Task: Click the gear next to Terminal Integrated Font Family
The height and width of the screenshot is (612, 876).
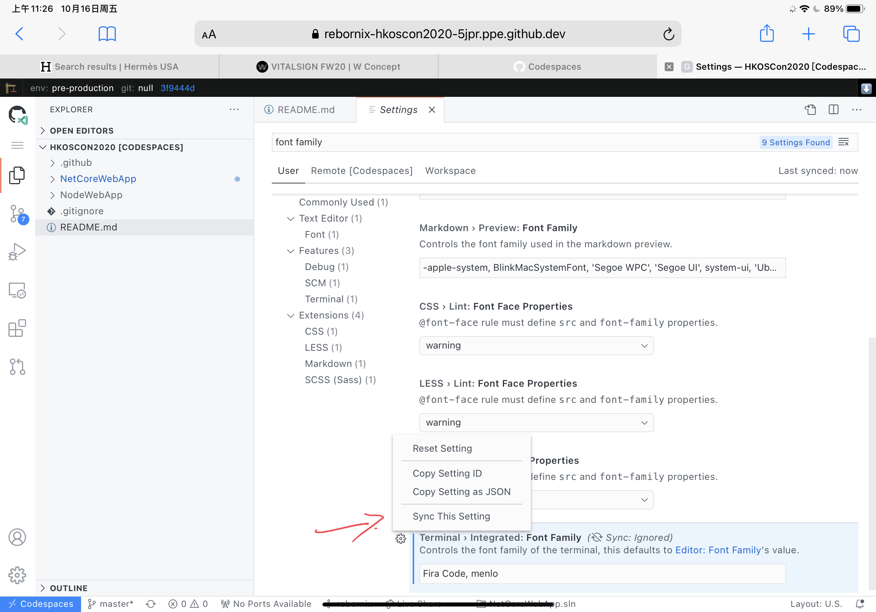Action: tap(401, 539)
